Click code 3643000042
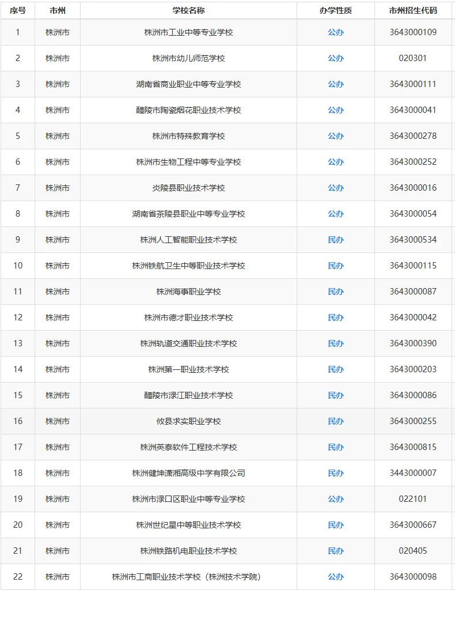 pyautogui.click(x=413, y=317)
